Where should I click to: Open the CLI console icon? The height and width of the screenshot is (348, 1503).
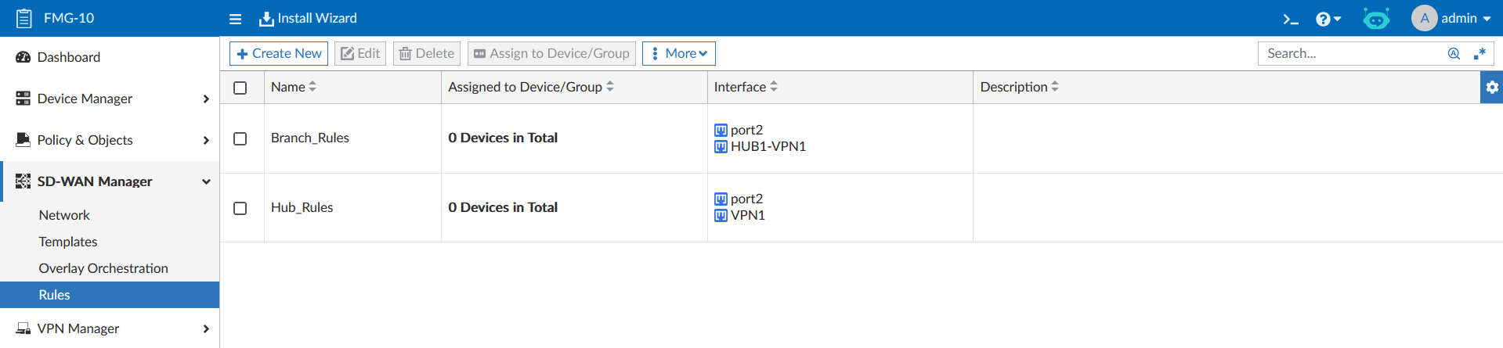(x=1290, y=19)
